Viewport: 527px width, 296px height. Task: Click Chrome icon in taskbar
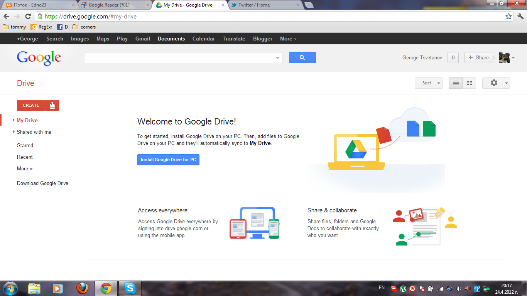[x=106, y=288]
